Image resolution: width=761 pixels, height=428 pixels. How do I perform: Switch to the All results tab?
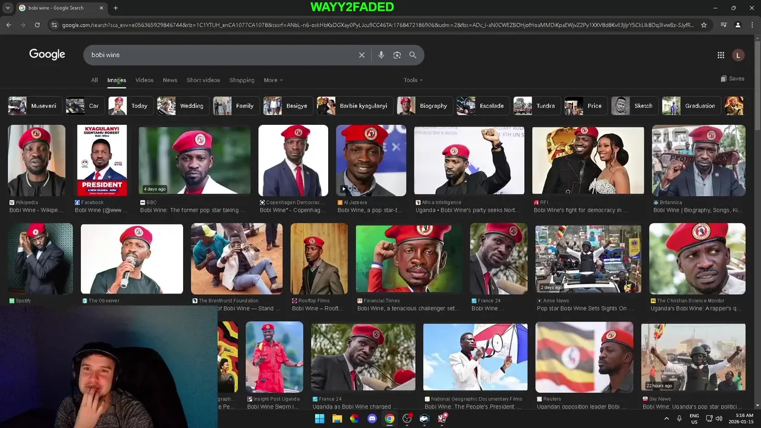(94, 80)
